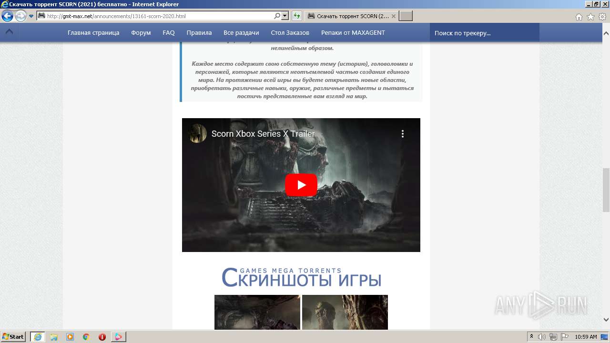Play the Scorn Xbox Series X Trailer
610x343 pixels.
pos(301,185)
